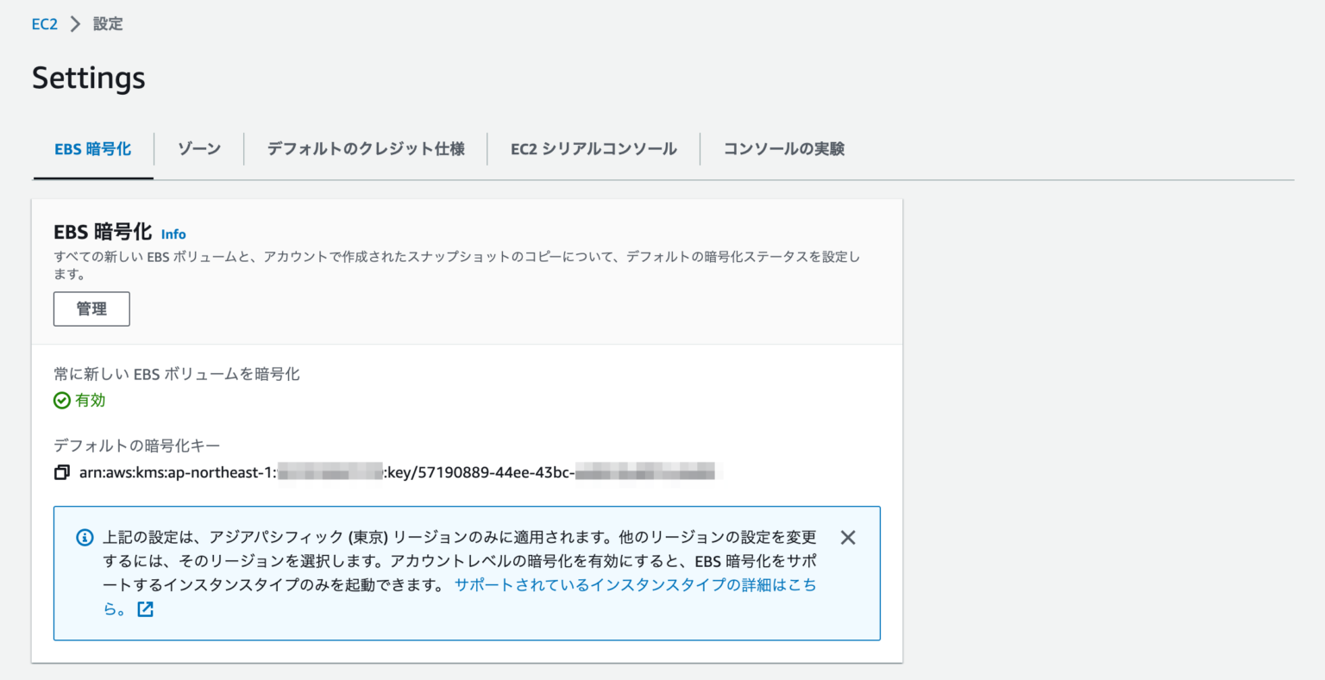Screen dimensions: 1325x680
Task: Open the external link icon after こちら
Action: coord(145,608)
